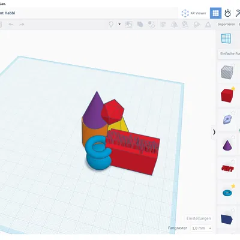Pick the purple cone shape from panel
240x240 pixels.
pos(227,145)
